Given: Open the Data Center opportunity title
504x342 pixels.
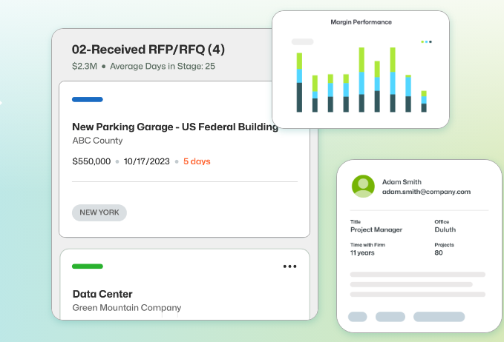Looking at the screenshot, I should [102, 294].
